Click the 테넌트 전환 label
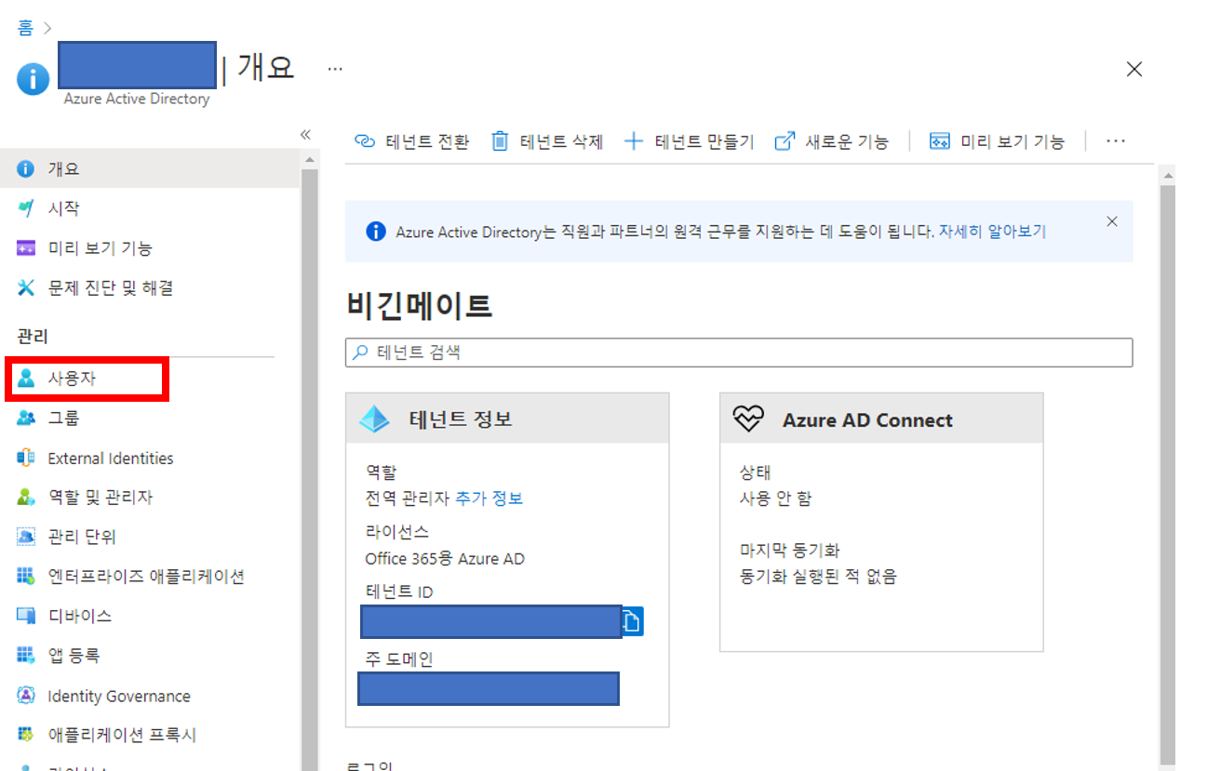Image resolution: width=1207 pixels, height=771 pixels. coord(427,142)
